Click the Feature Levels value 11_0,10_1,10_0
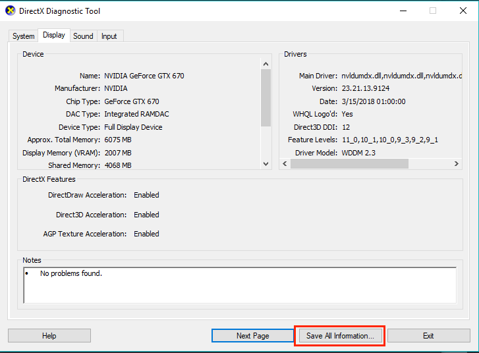This screenshot has width=479, height=353. tap(390, 140)
